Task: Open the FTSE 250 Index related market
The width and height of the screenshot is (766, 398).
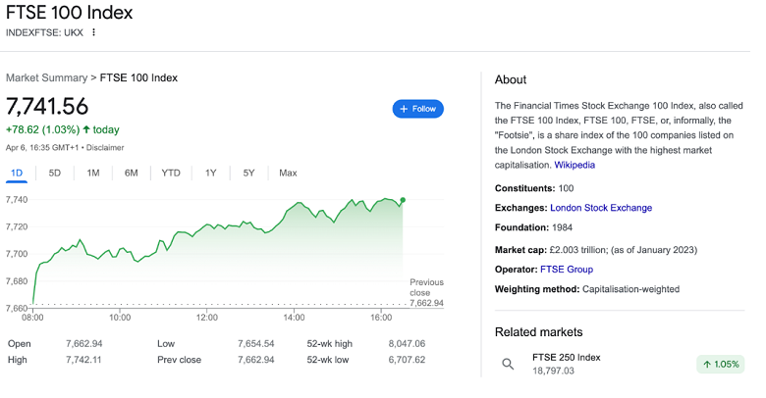Action: 566,357
